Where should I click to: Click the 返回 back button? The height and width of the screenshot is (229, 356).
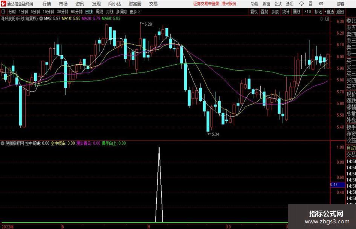click(340, 12)
